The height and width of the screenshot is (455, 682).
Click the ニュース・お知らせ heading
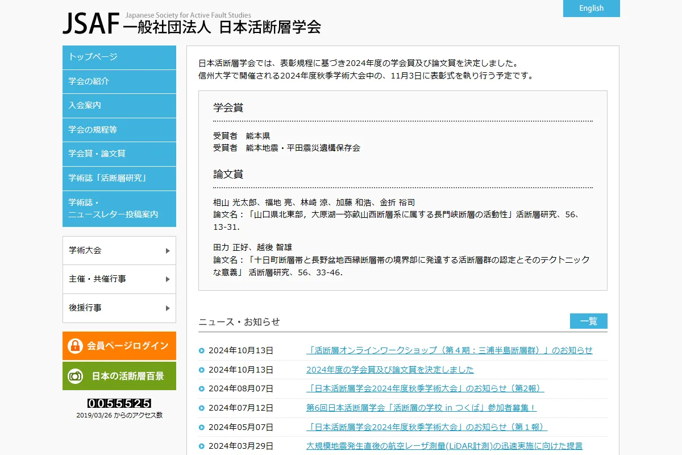pos(239,322)
